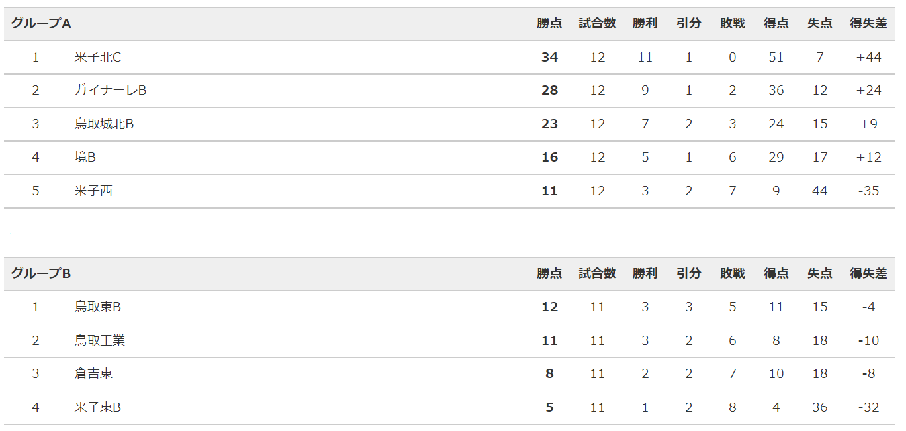Click the +44 goal difference cell

(868, 58)
